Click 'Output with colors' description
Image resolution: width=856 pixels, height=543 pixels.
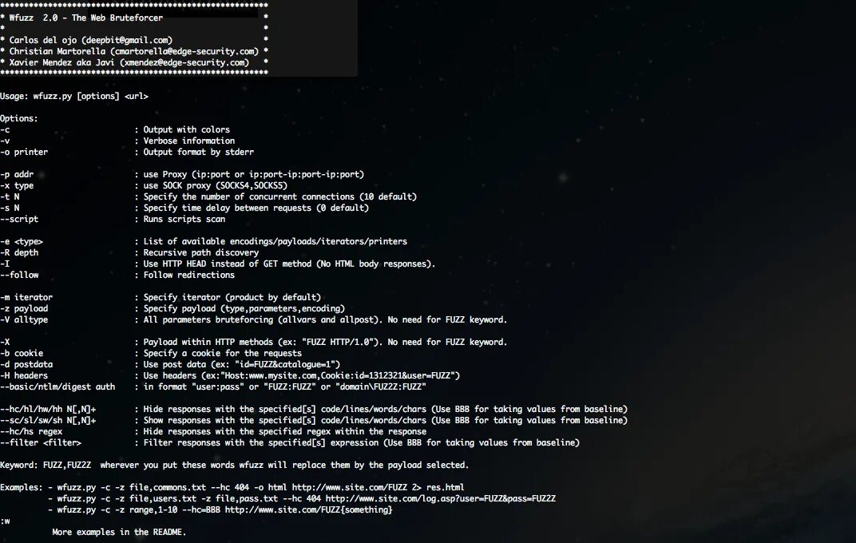point(186,129)
